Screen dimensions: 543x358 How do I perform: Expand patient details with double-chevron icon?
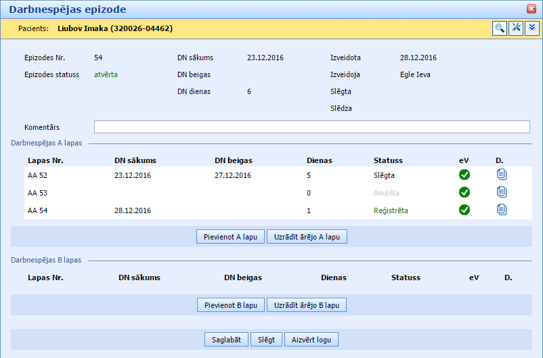click(532, 28)
